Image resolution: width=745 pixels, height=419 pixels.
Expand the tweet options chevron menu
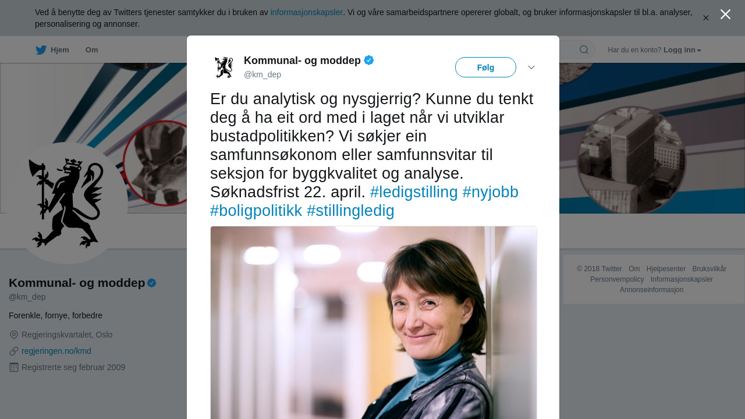point(531,68)
